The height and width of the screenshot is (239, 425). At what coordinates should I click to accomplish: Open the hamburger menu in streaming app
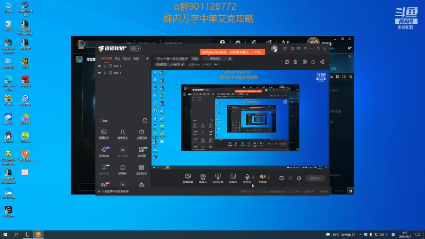click(x=305, y=49)
